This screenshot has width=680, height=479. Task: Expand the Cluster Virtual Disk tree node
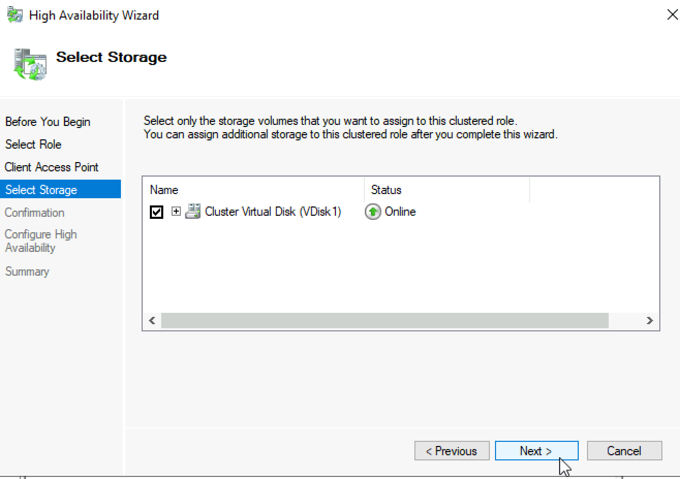pyautogui.click(x=176, y=211)
